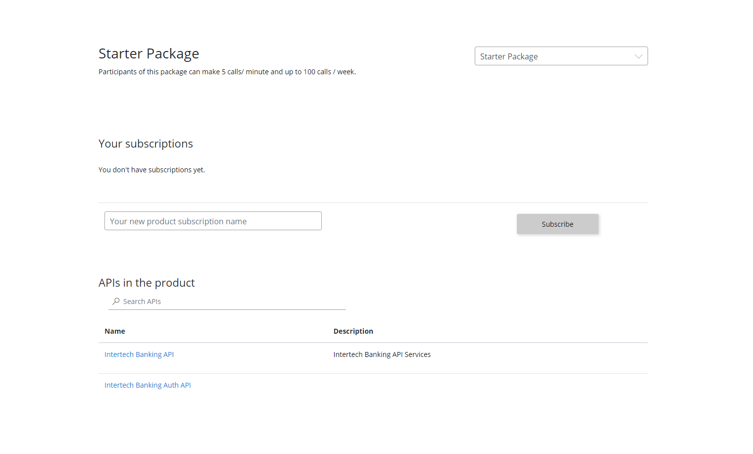The image size is (753, 454).
Task: Click the magnifier icon beside Search APIs
Action: coord(116,302)
